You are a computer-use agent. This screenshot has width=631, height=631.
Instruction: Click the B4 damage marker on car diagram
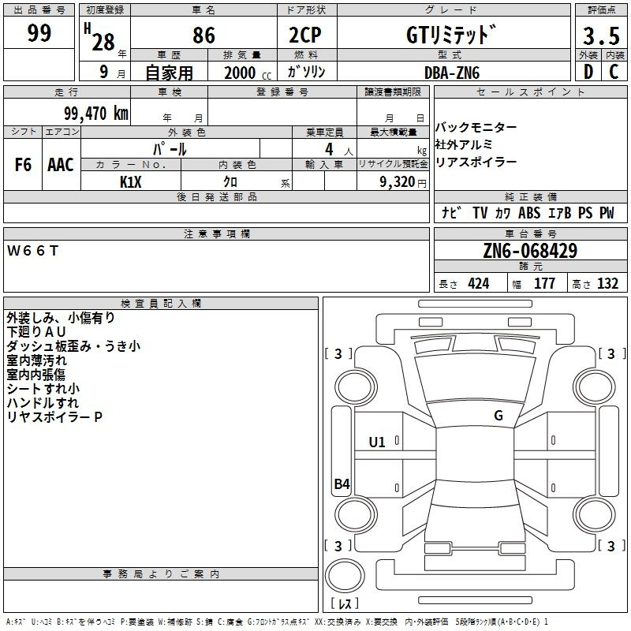pyautogui.click(x=342, y=484)
